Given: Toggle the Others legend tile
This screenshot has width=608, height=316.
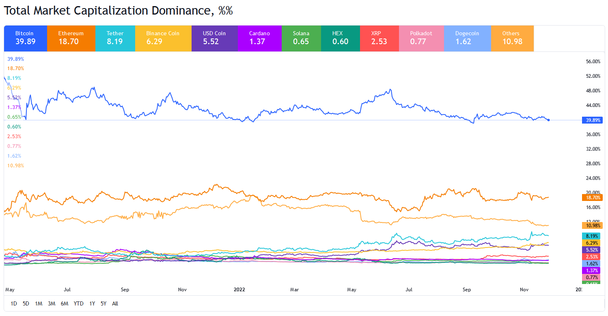Looking at the screenshot, I should [x=512, y=38].
